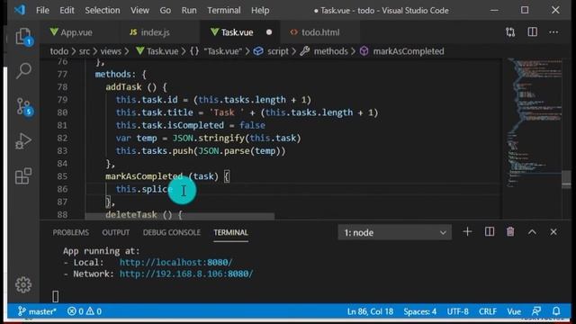The height and width of the screenshot is (324, 576).
Task: Open the Manage gear menu
Action: pyautogui.click(x=23, y=284)
